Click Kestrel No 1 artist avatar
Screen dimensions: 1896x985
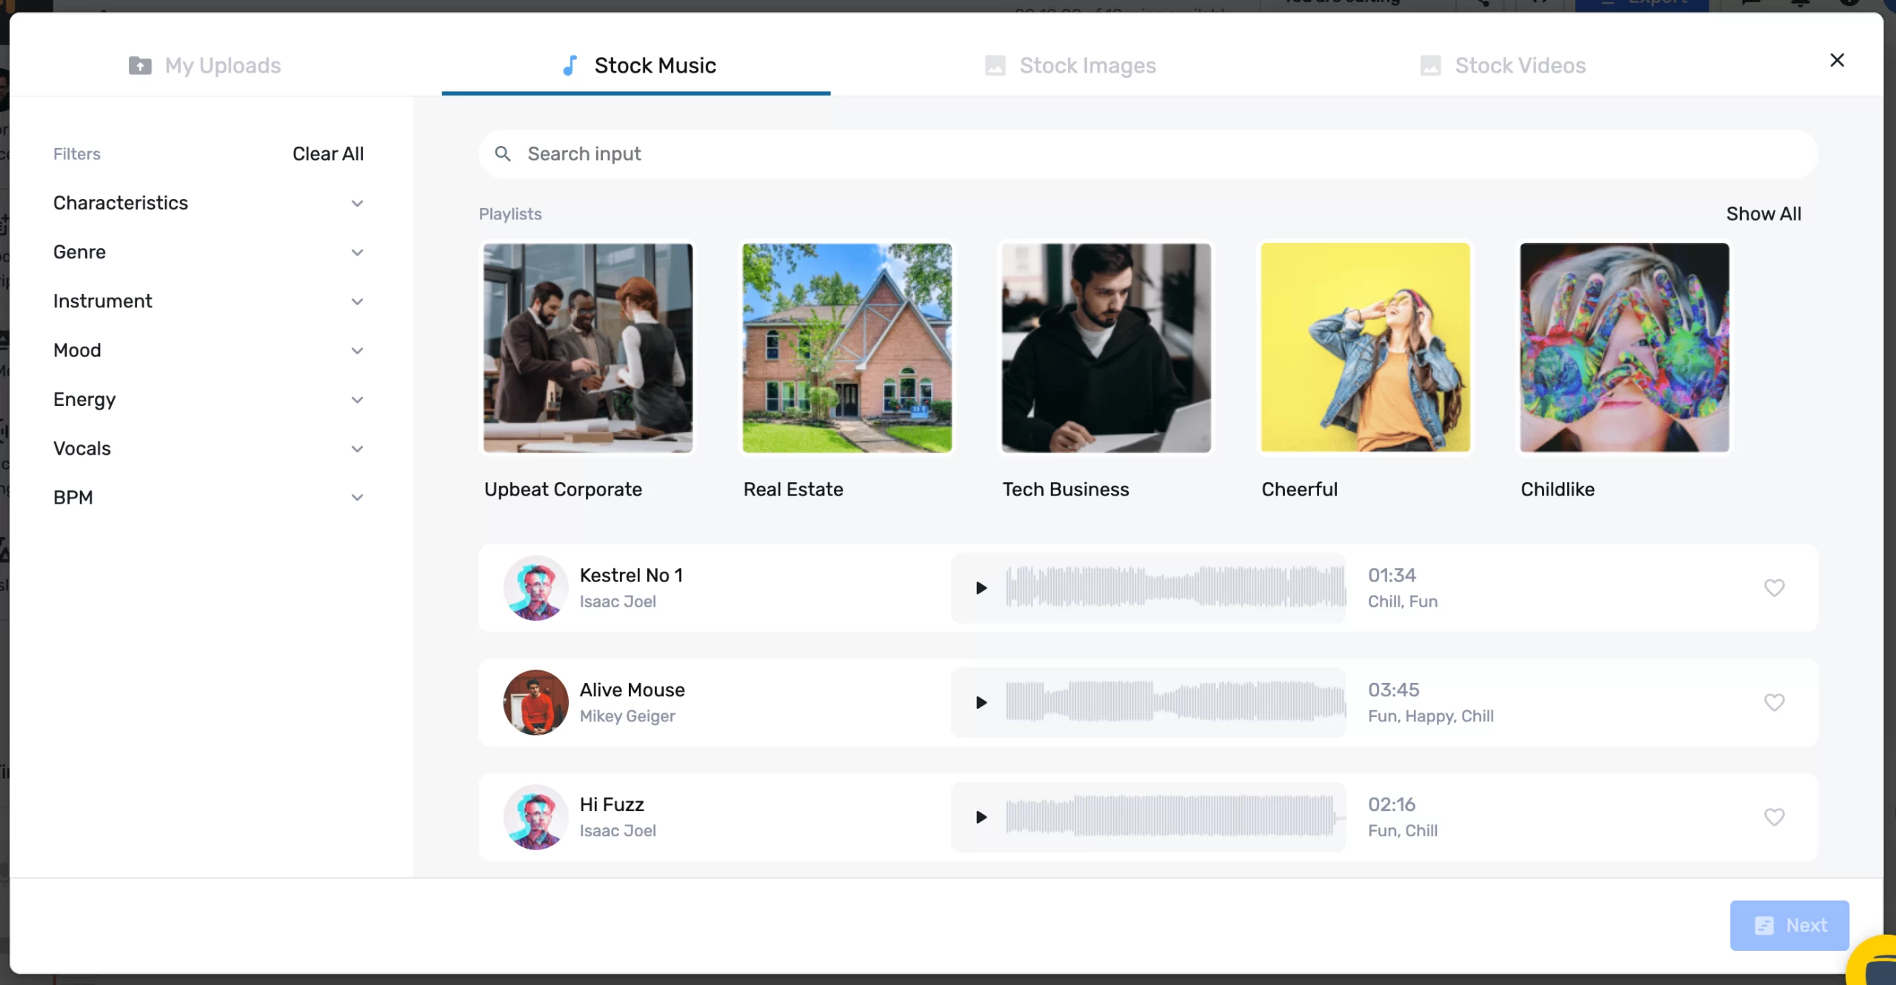pos(535,588)
